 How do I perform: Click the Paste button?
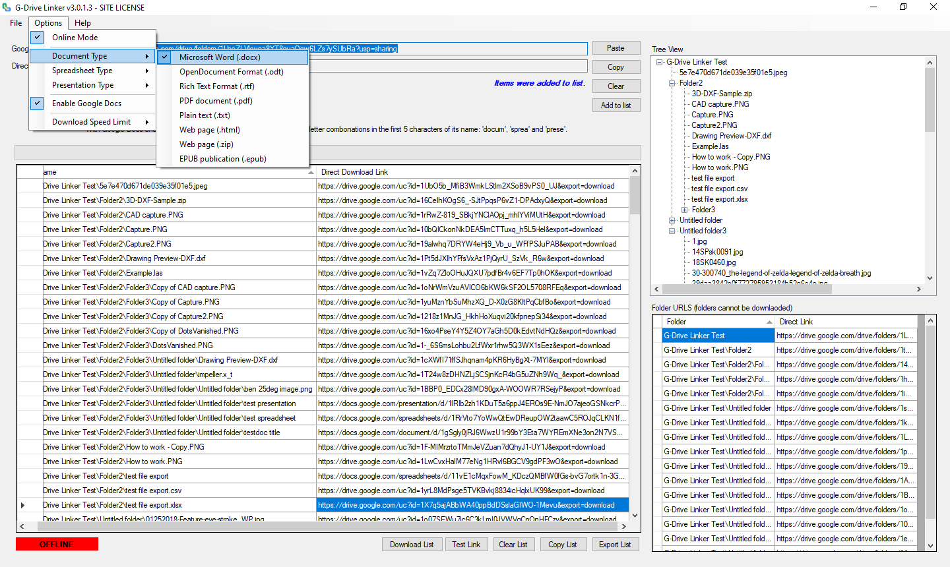point(616,48)
